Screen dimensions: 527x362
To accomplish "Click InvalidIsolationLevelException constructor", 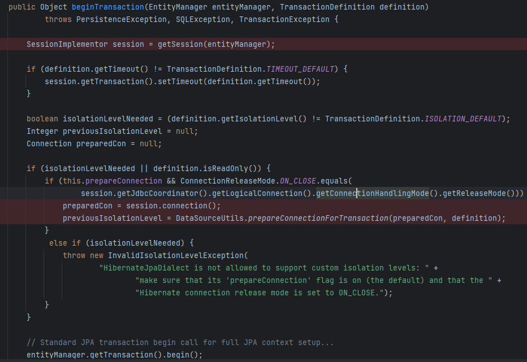I will click(x=176, y=256).
